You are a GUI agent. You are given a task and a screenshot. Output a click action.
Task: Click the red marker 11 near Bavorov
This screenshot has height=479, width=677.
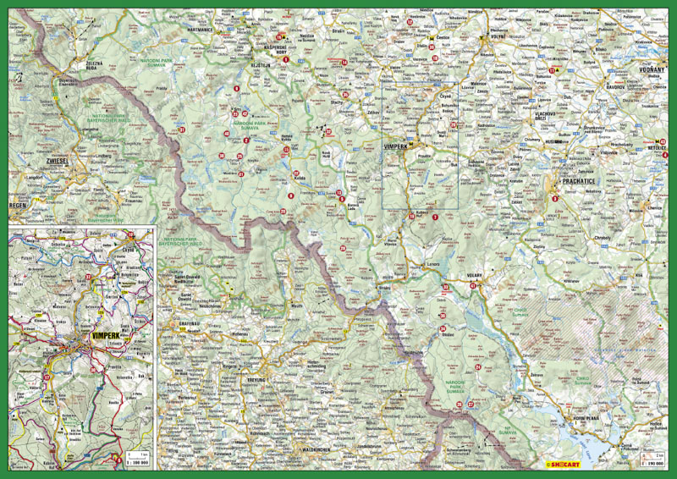[x=553, y=69]
